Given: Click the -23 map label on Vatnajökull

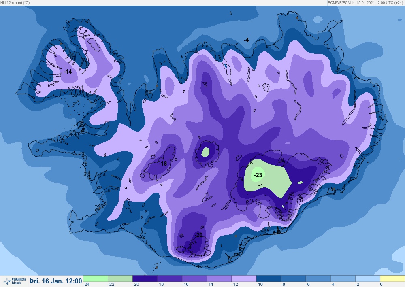Looking at the screenshot, I should 258,175.
